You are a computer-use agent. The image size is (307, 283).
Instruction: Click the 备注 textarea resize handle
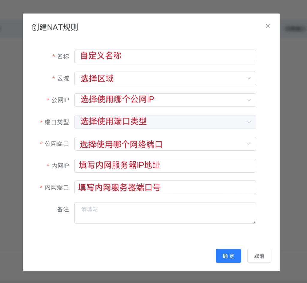(x=255, y=222)
